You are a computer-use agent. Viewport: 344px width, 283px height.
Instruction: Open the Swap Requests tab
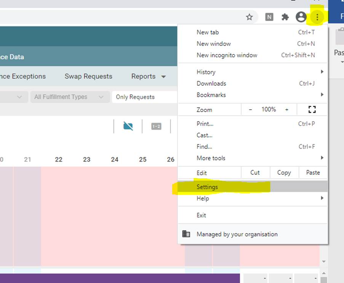88,77
